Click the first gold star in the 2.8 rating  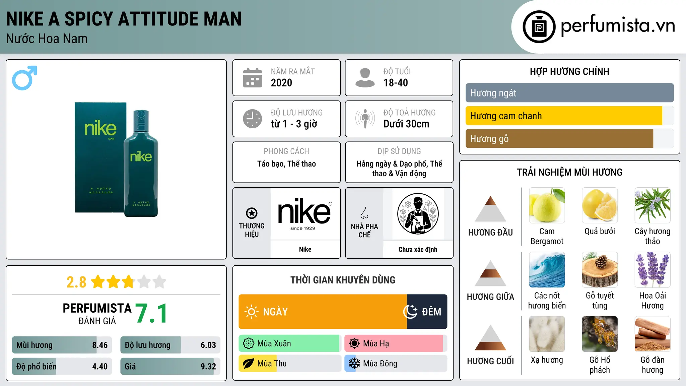click(x=98, y=282)
